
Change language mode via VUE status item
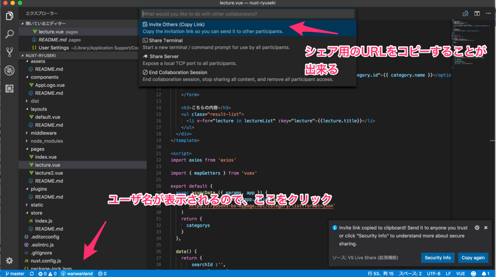coord(460,274)
